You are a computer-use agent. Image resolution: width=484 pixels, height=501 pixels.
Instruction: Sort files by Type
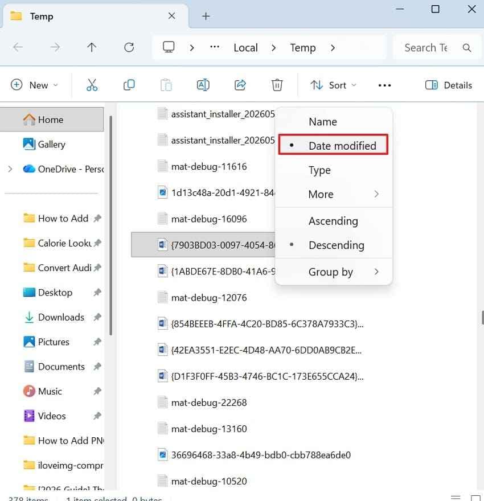click(334, 170)
